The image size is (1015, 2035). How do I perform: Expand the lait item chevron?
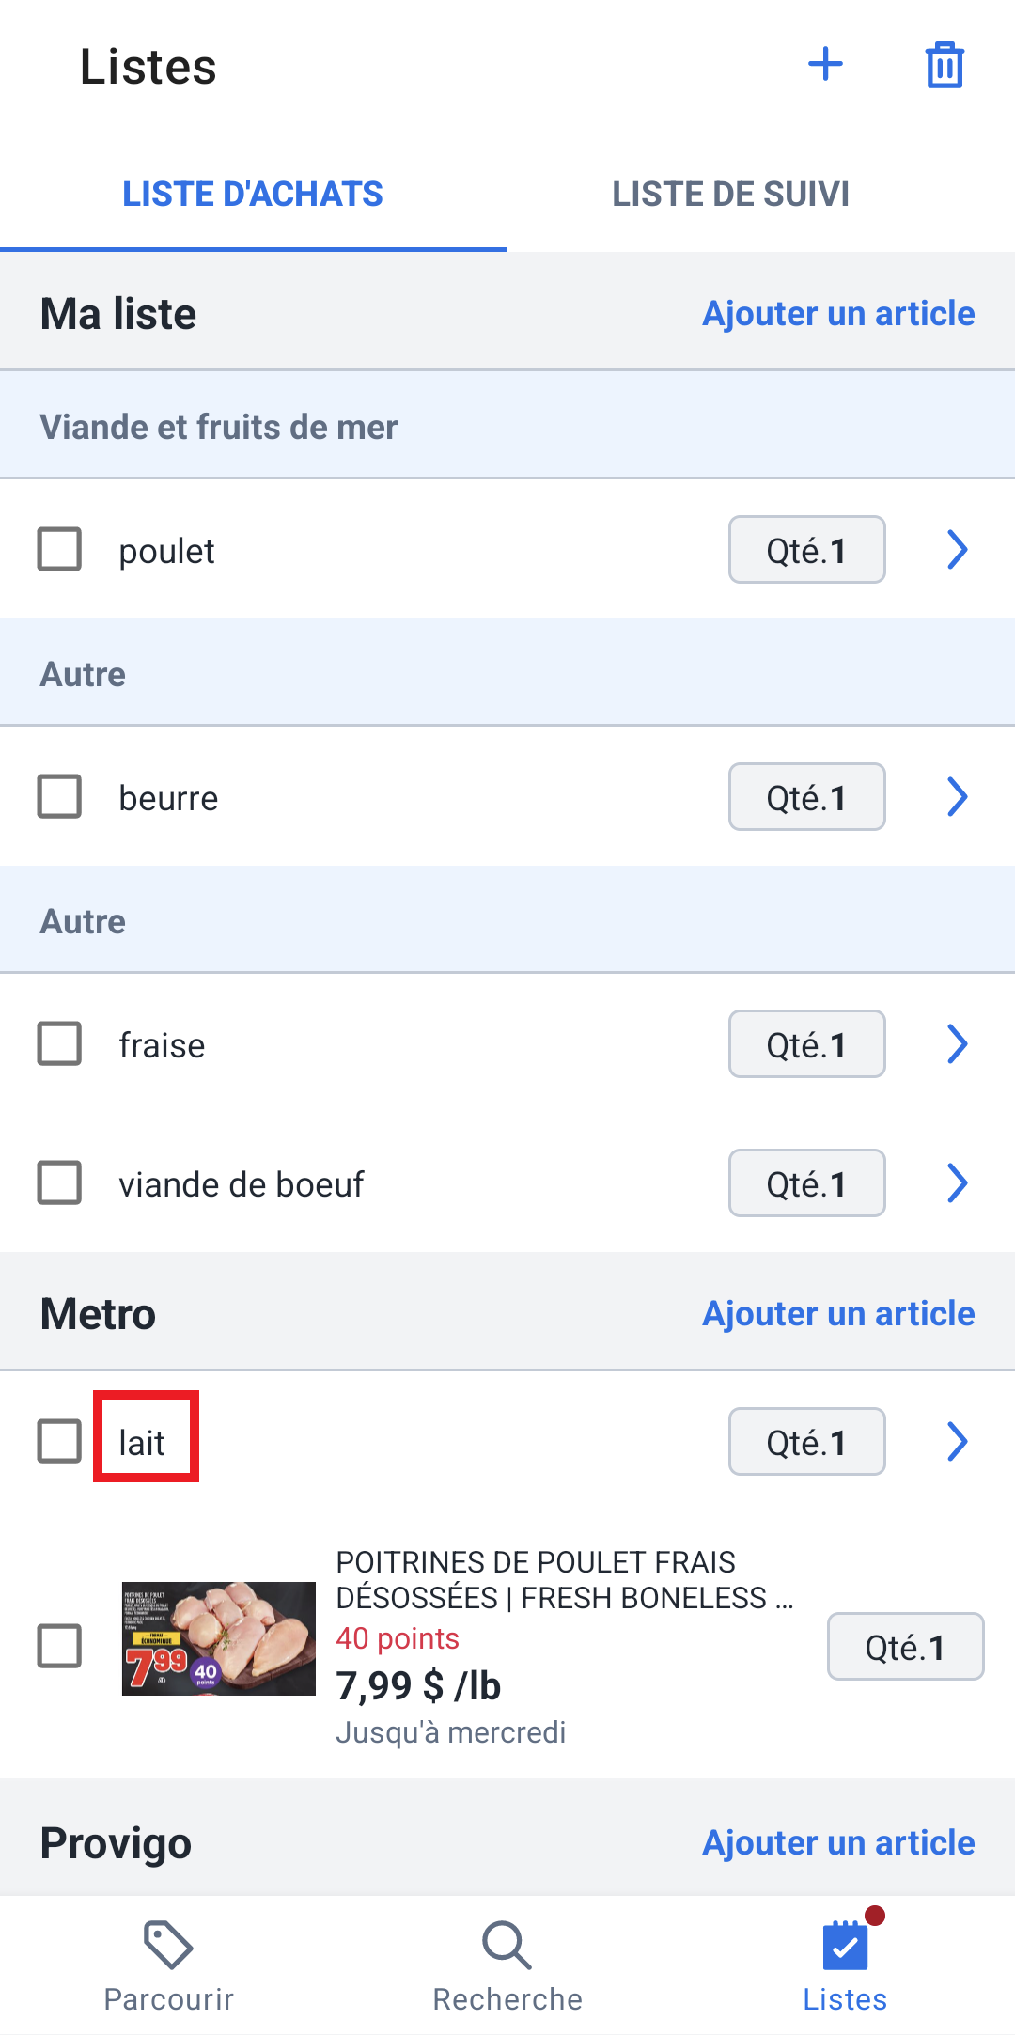957,1441
